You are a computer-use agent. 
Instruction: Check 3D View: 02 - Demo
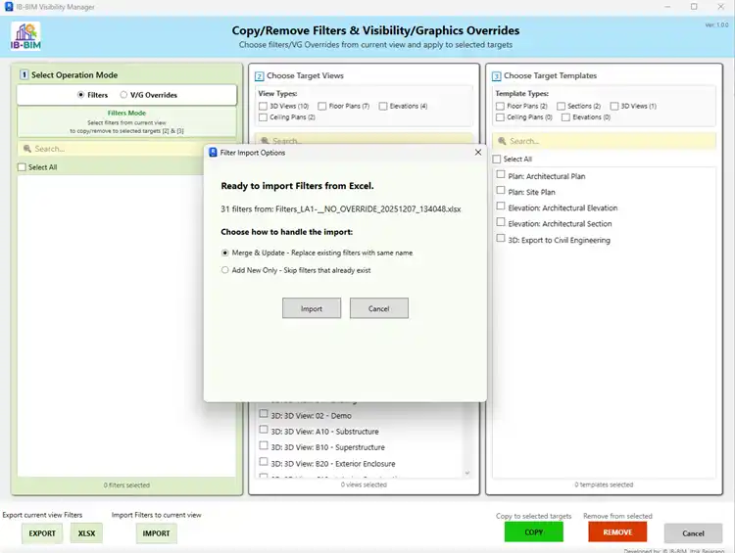264,414
